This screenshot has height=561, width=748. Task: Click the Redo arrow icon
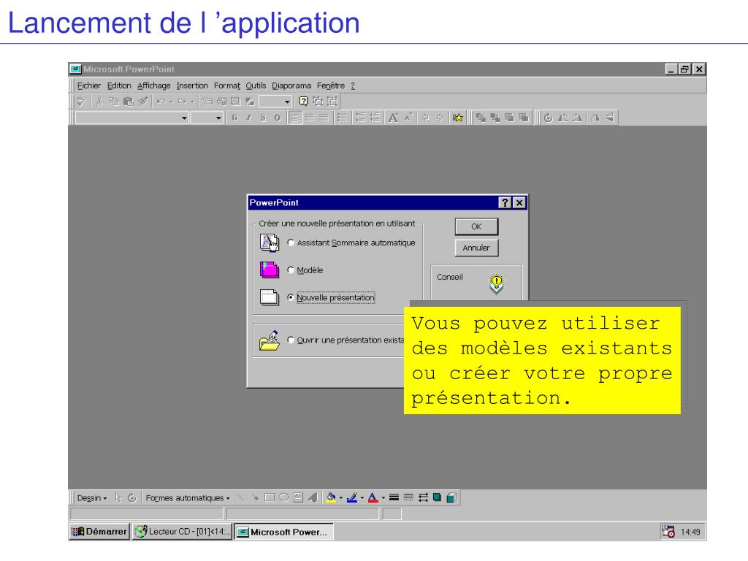pos(182,101)
